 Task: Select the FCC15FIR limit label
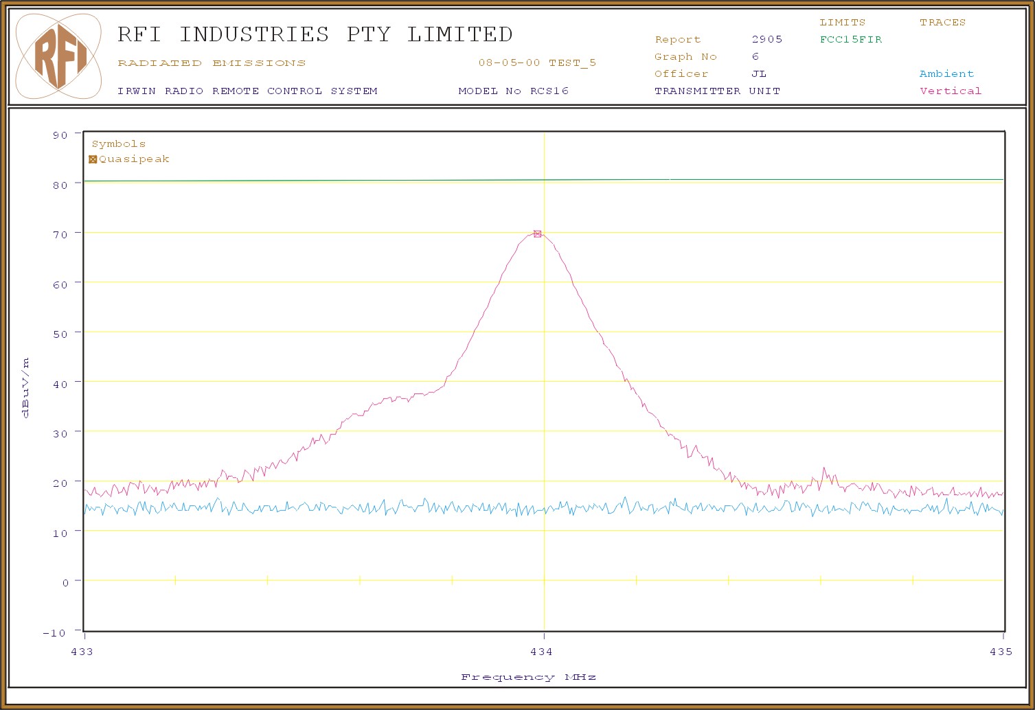850,39
